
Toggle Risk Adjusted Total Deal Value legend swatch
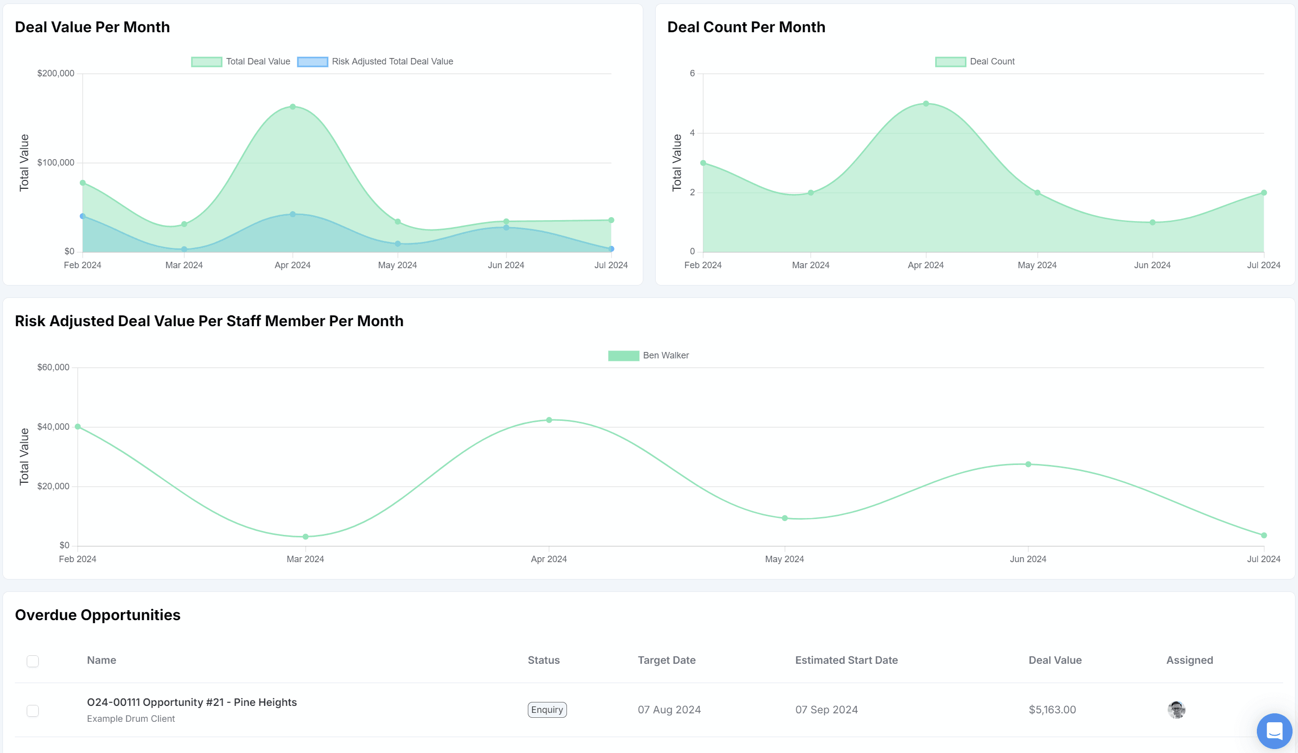pos(313,62)
